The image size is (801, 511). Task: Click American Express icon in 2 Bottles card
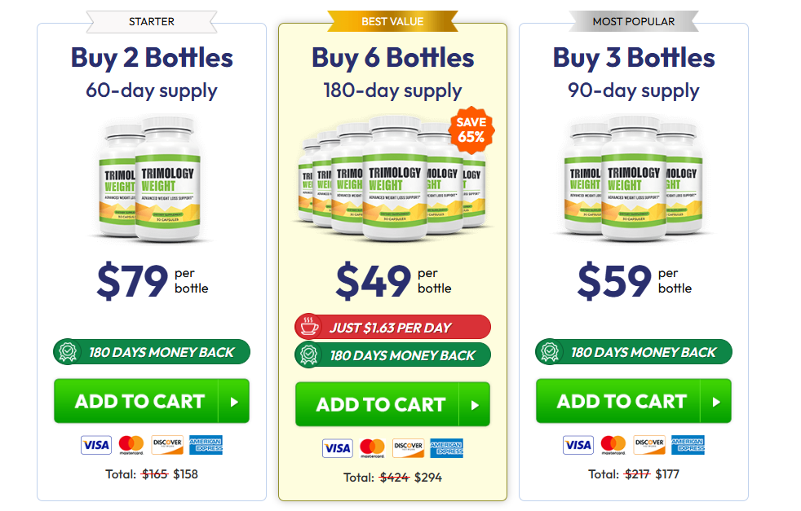(206, 445)
